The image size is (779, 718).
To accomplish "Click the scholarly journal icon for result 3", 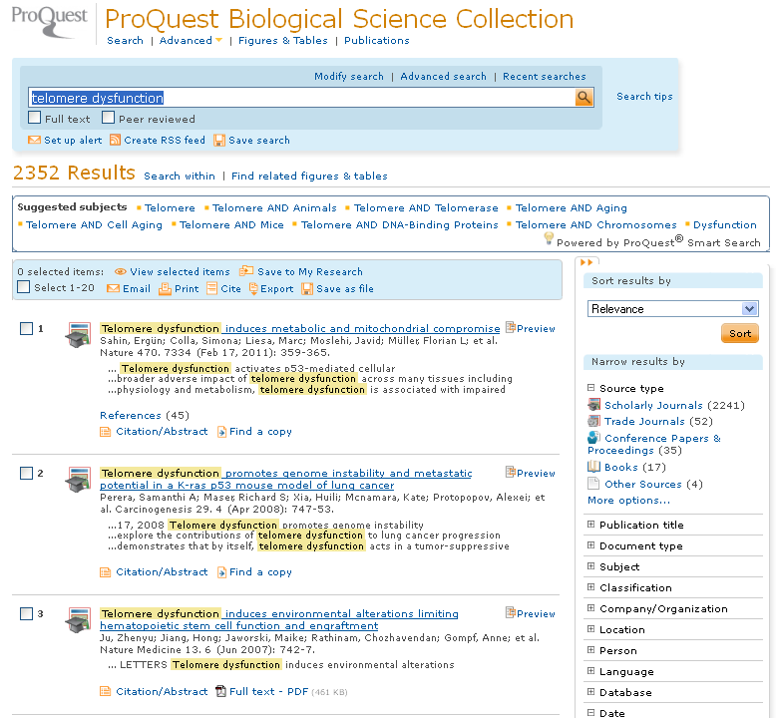I will pyautogui.click(x=78, y=619).
